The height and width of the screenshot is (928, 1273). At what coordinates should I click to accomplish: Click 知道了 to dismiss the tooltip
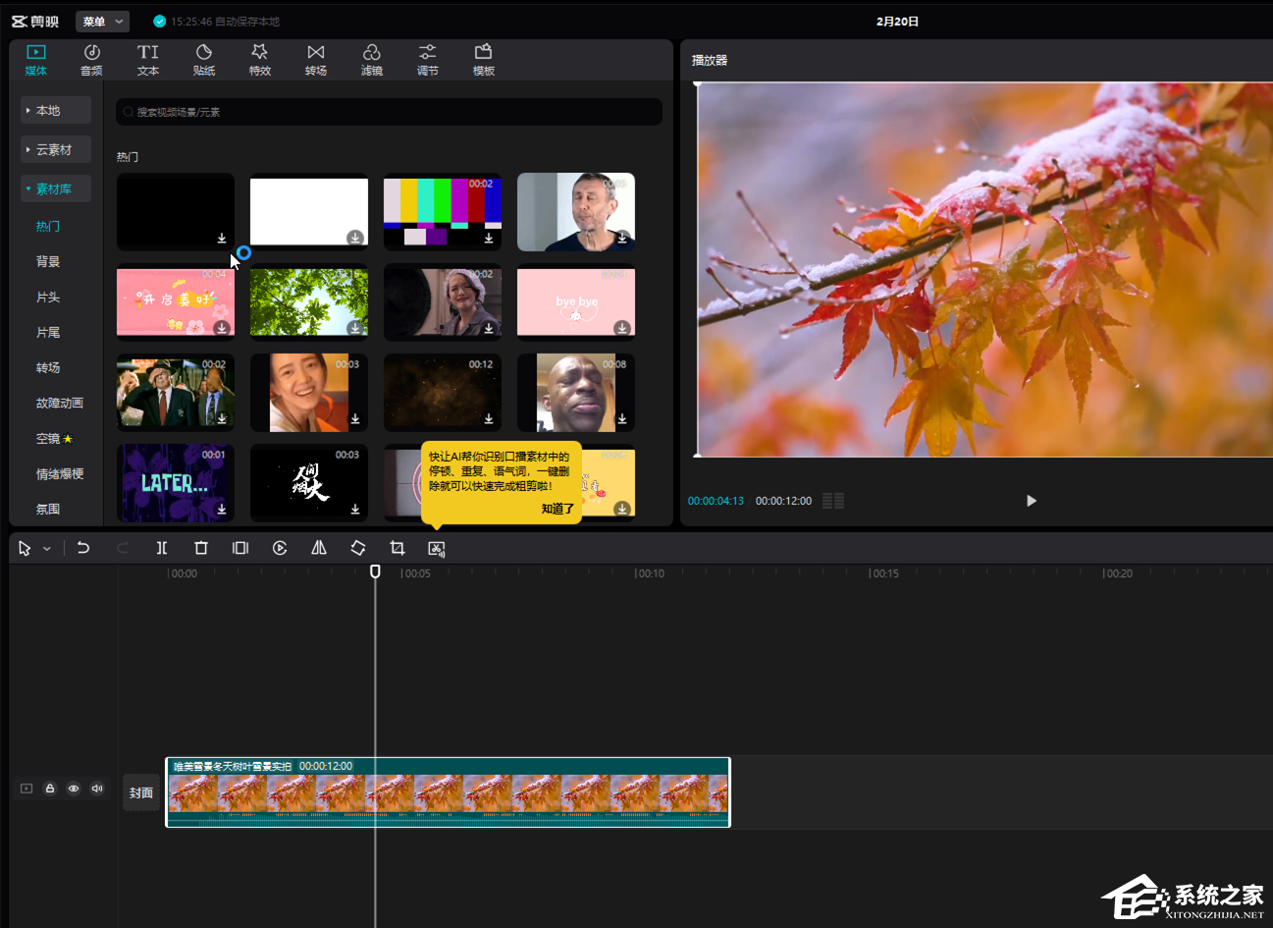(x=557, y=509)
